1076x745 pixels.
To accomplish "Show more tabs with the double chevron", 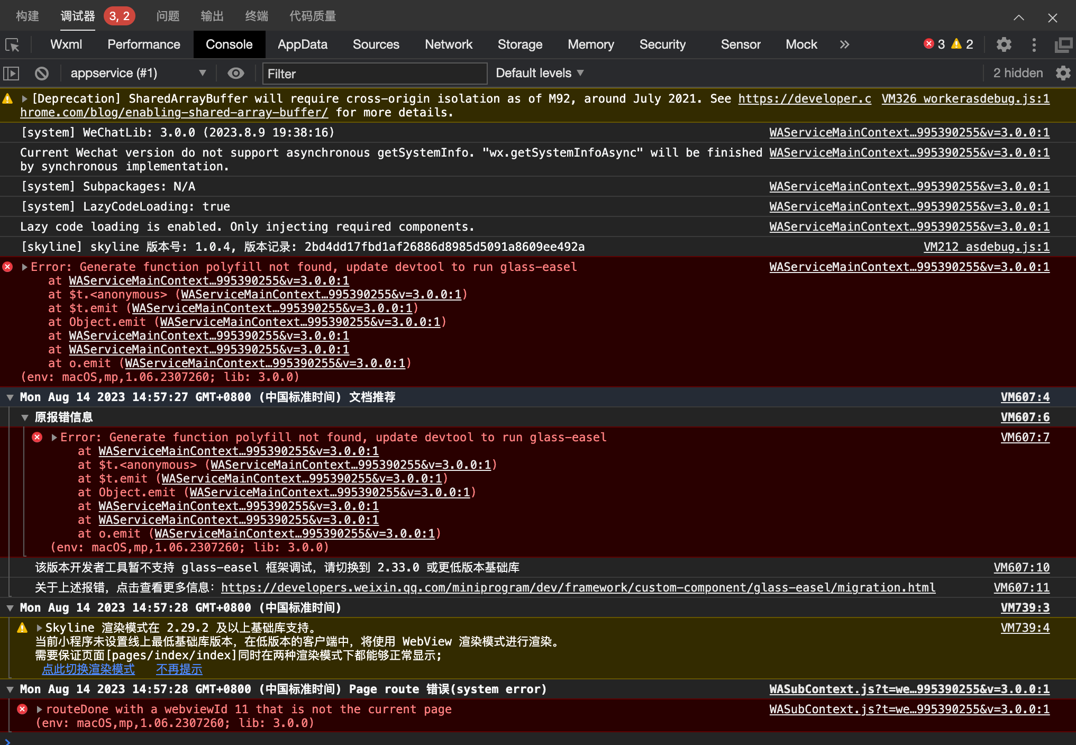I will click(844, 44).
